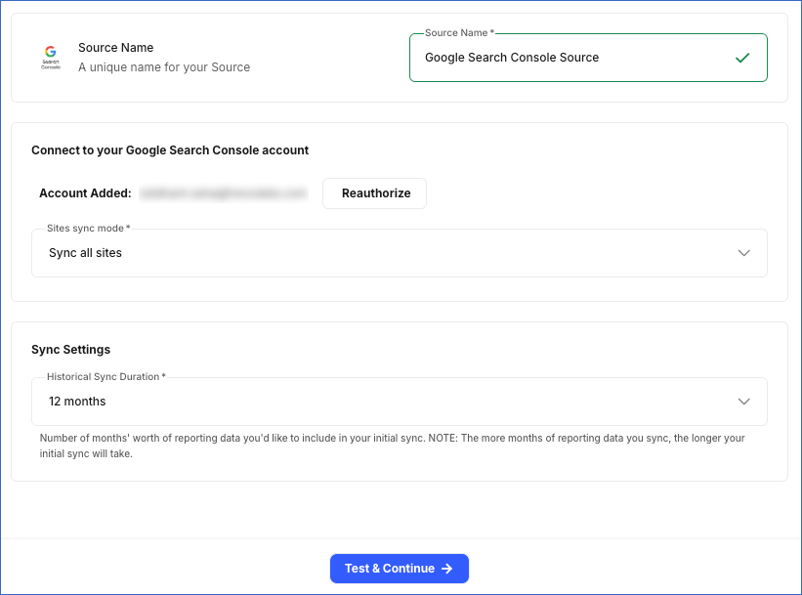Click the arrow icon on Test & Continue

447,569
